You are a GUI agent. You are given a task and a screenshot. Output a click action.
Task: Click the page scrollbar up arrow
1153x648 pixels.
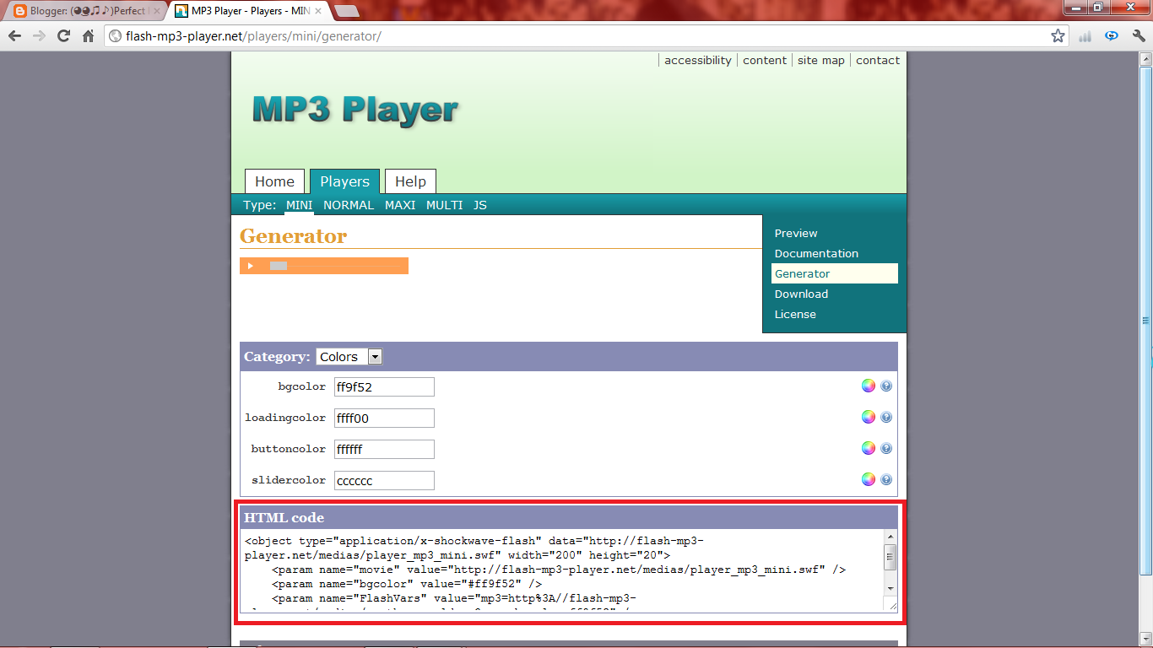[1145, 58]
